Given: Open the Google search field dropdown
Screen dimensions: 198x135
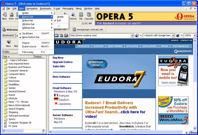Looking at the screenshot, I should (173, 35).
